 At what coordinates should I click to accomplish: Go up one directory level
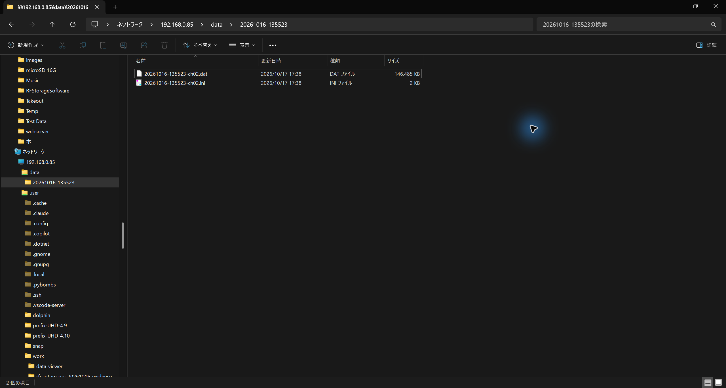click(52, 24)
